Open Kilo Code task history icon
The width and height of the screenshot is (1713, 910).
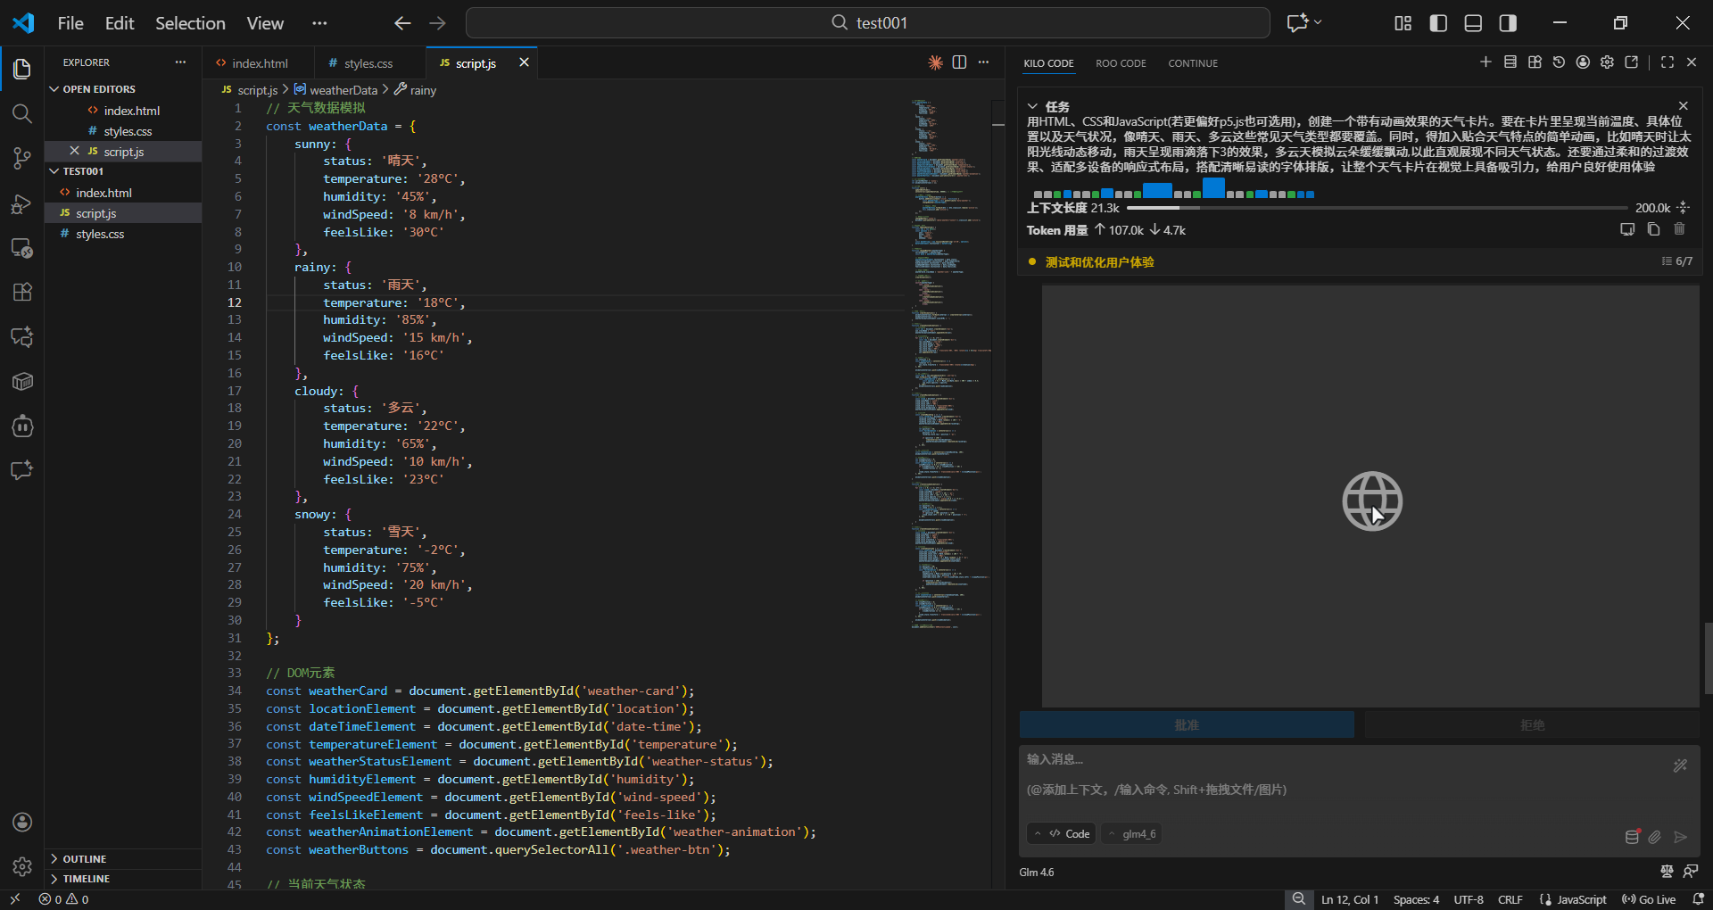pos(1559,62)
